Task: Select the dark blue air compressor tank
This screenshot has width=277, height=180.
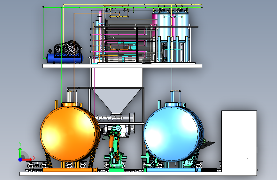Action: coord(65,58)
